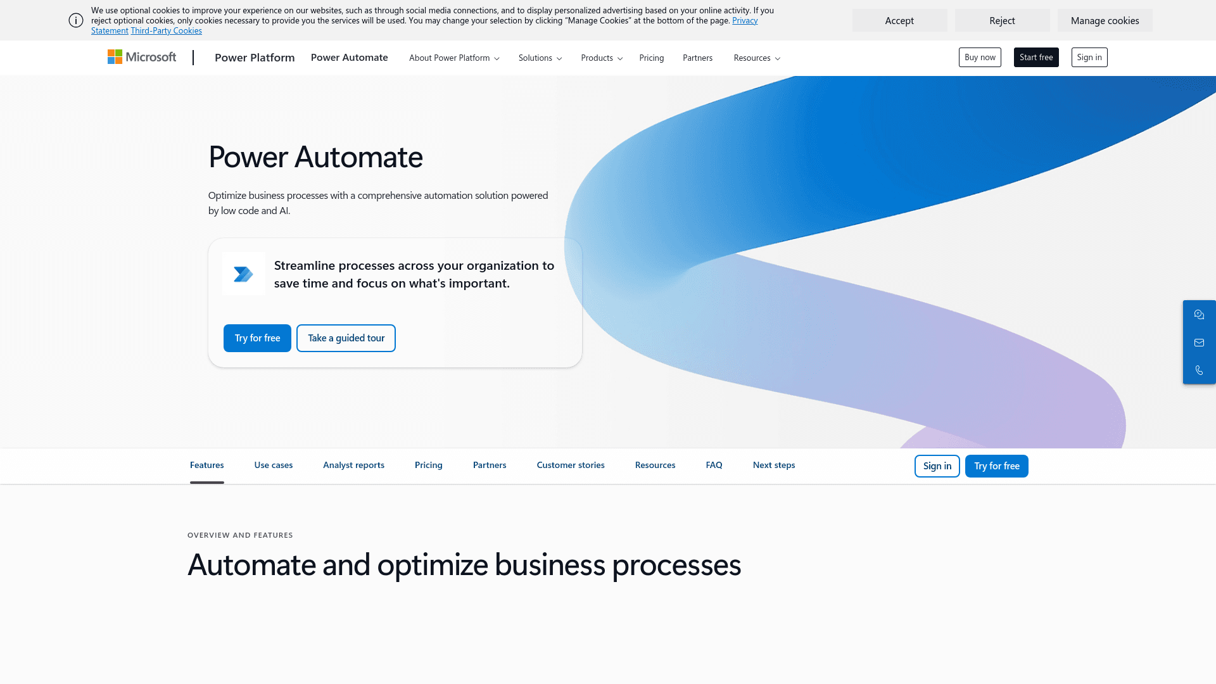The width and height of the screenshot is (1216, 684).
Task: Click the info icon in the cookie banner
Action: 76,20
